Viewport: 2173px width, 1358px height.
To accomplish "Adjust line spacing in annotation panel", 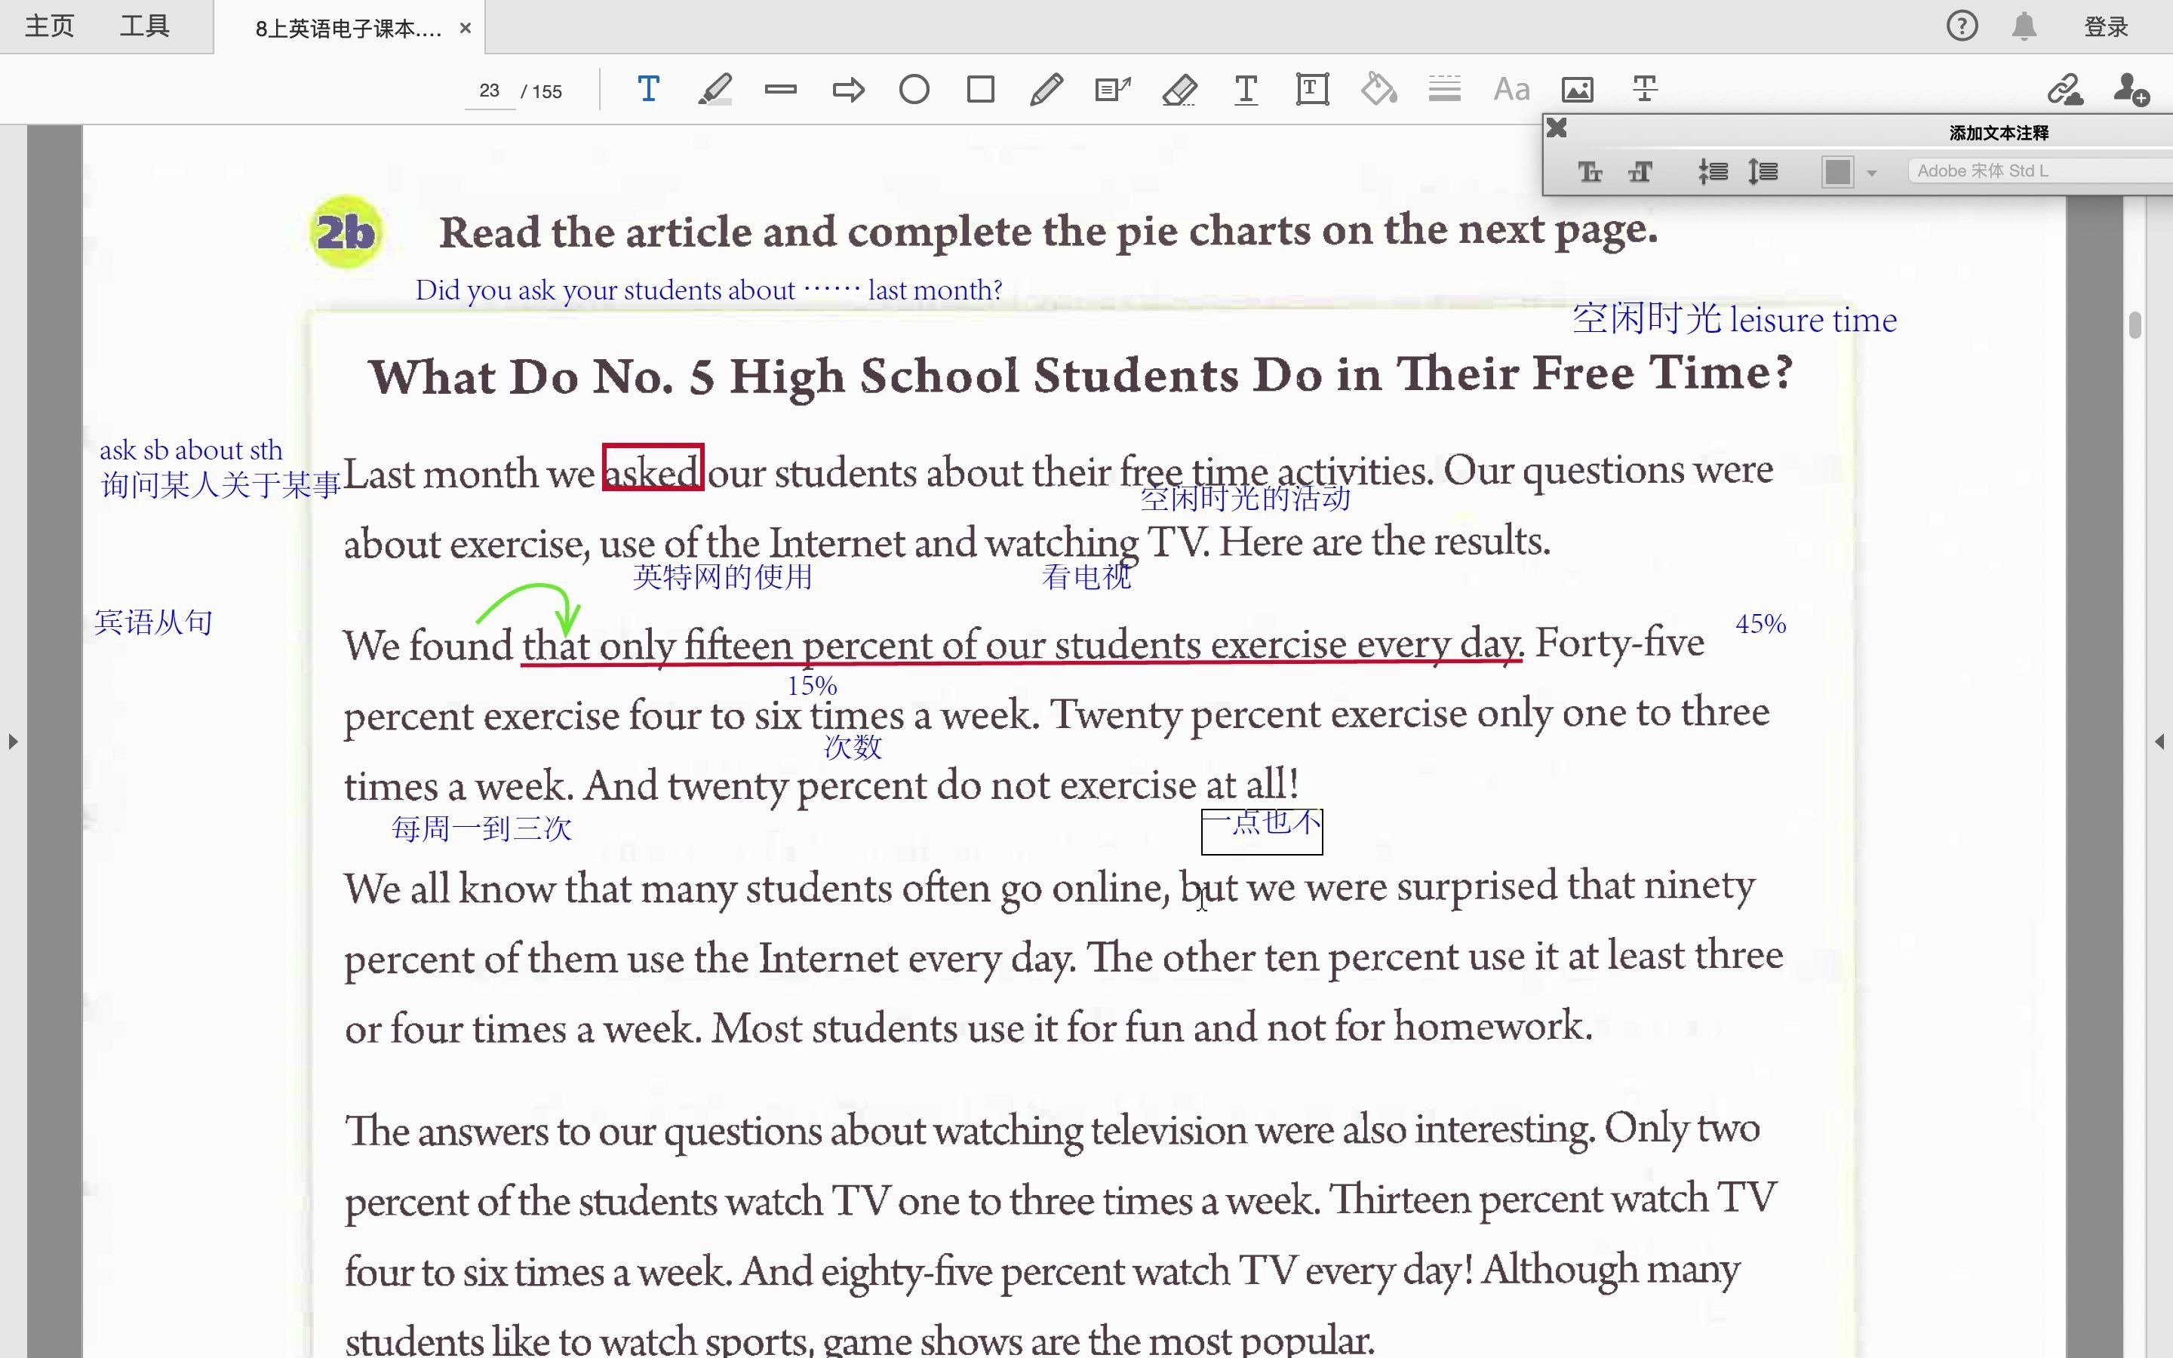I will pos(1714,171).
